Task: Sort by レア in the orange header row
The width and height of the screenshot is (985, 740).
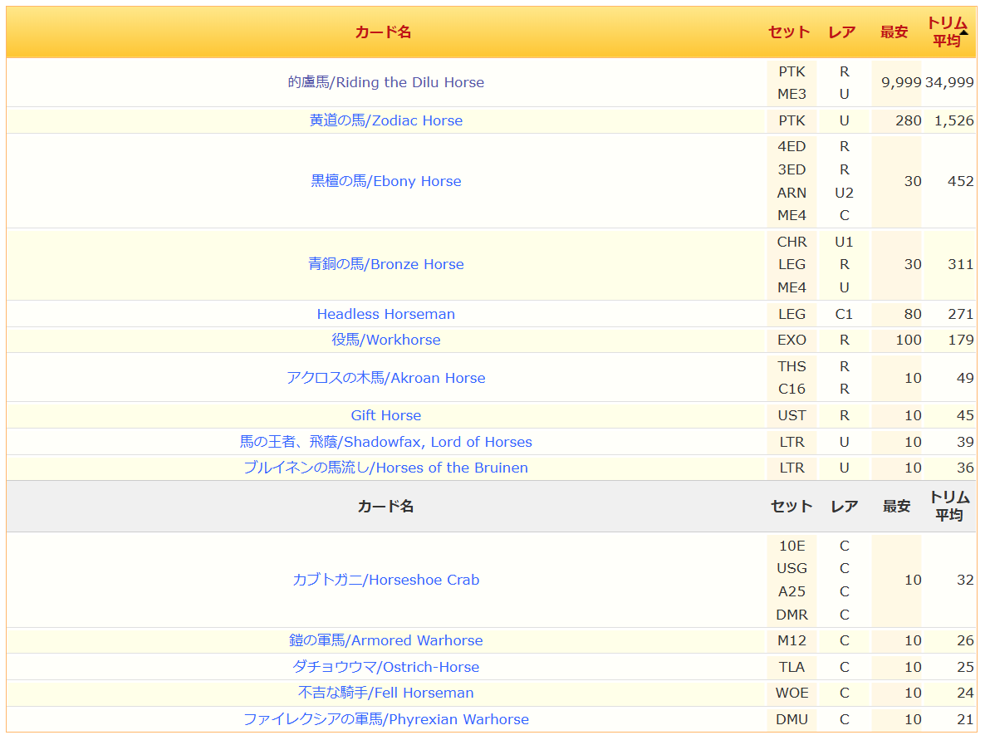Action: [x=841, y=32]
